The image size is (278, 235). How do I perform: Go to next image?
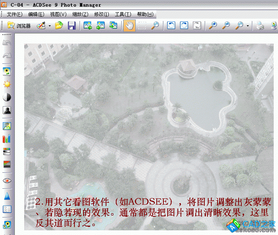pos(101,26)
